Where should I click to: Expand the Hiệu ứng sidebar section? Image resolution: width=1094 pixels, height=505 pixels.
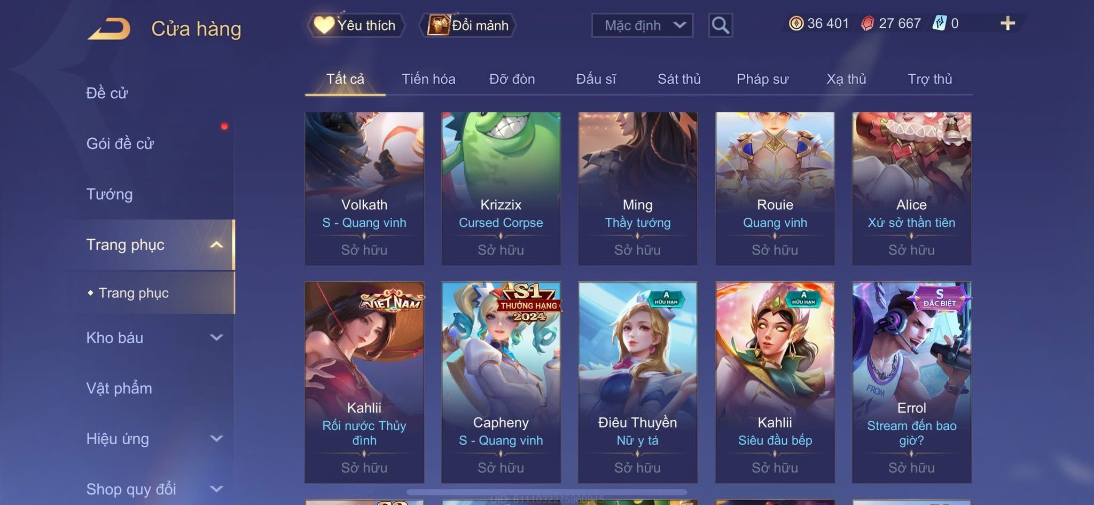pos(216,439)
